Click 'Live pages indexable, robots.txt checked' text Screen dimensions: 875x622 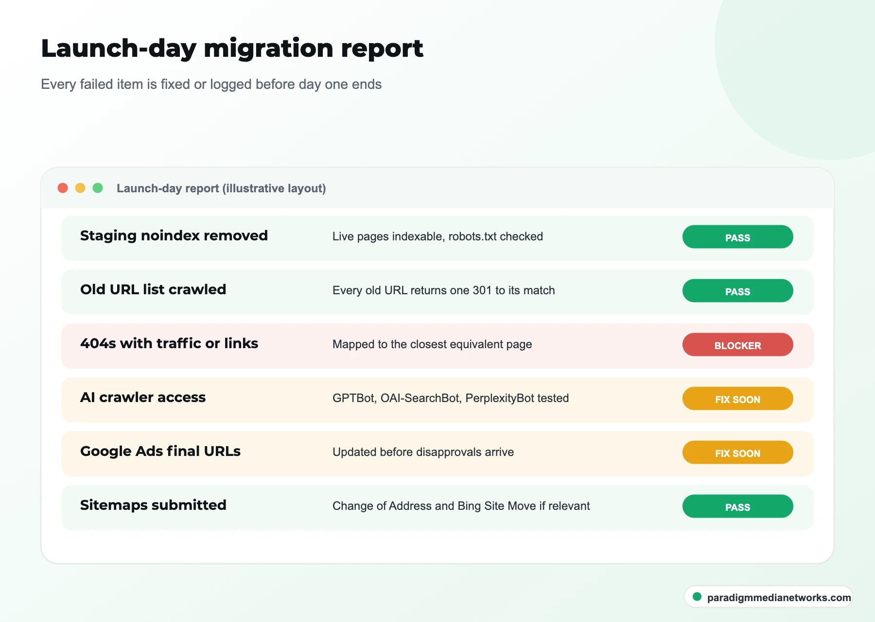[437, 236]
